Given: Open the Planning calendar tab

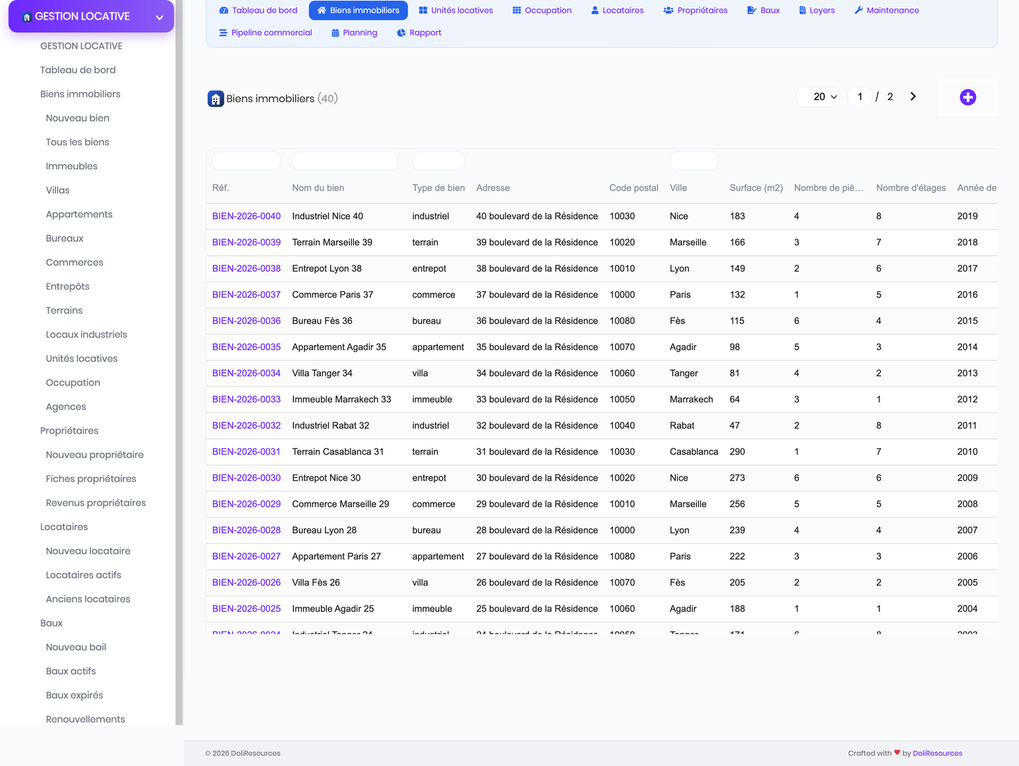Looking at the screenshot, I should click(354, 33).
